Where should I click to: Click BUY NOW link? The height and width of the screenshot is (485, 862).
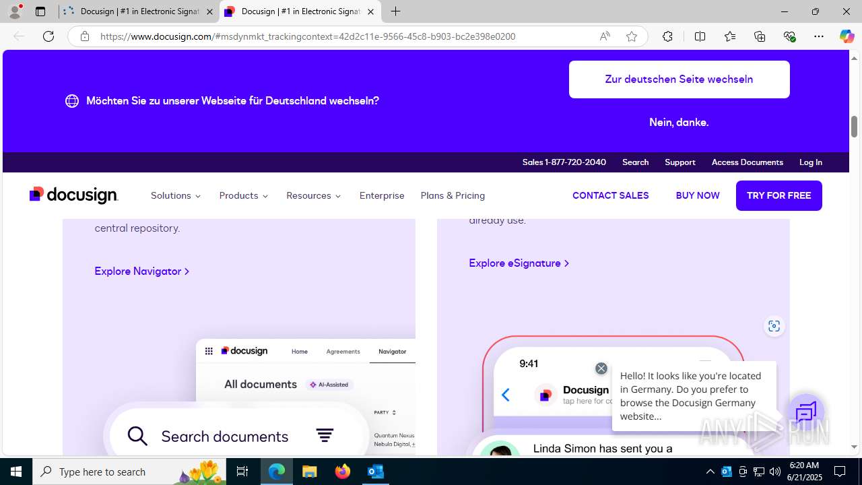(698, 195)
